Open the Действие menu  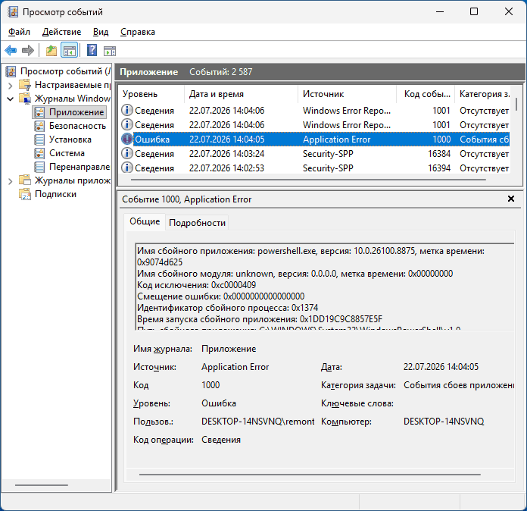pyautogui.click(x=61, y=32)
